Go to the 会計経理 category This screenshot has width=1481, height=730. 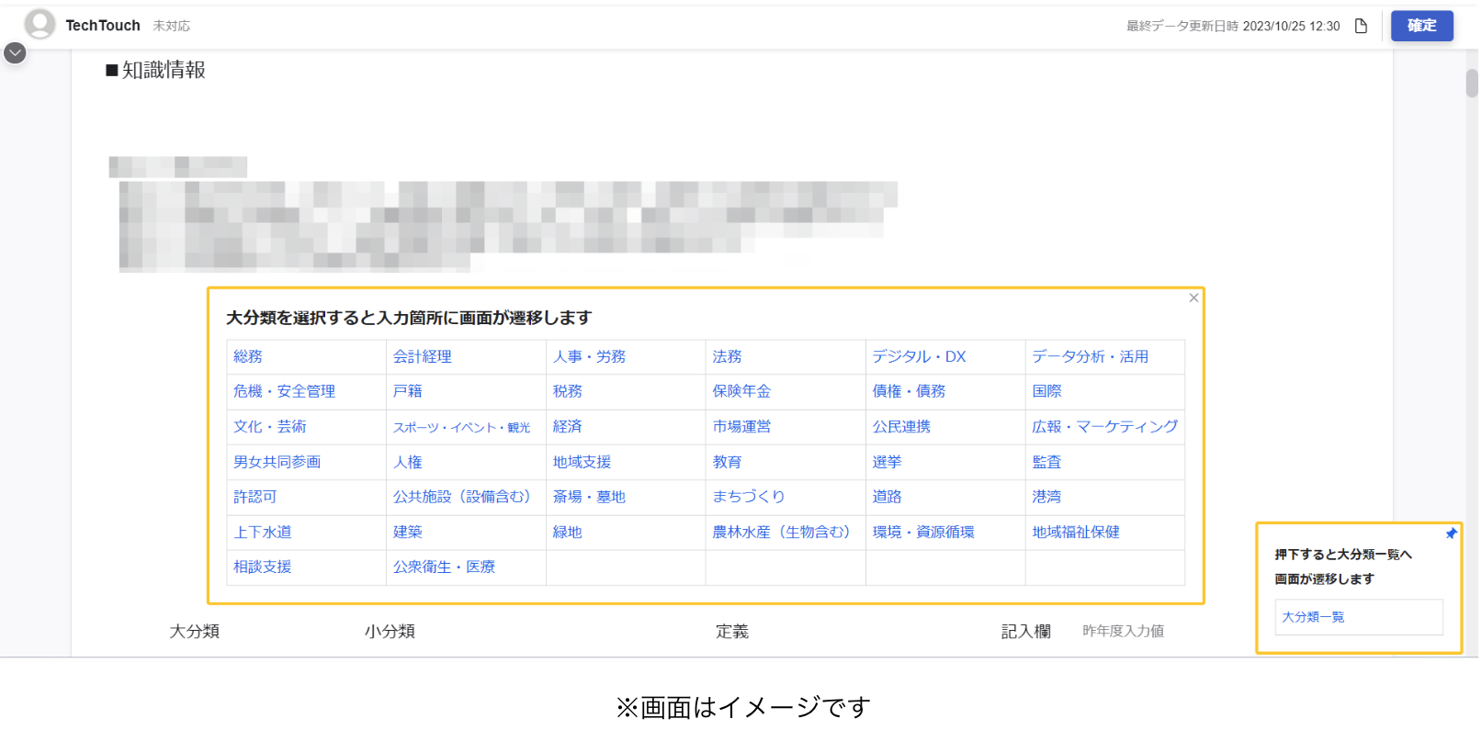point(422,356)
